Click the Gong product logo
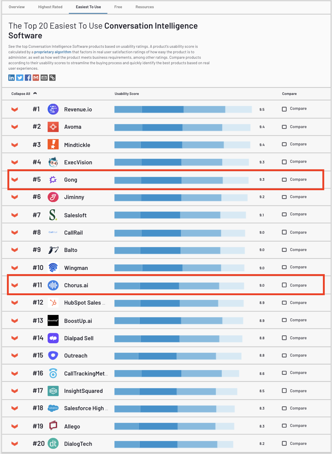This screenshot has width=332, height=454. coord(53,180)
